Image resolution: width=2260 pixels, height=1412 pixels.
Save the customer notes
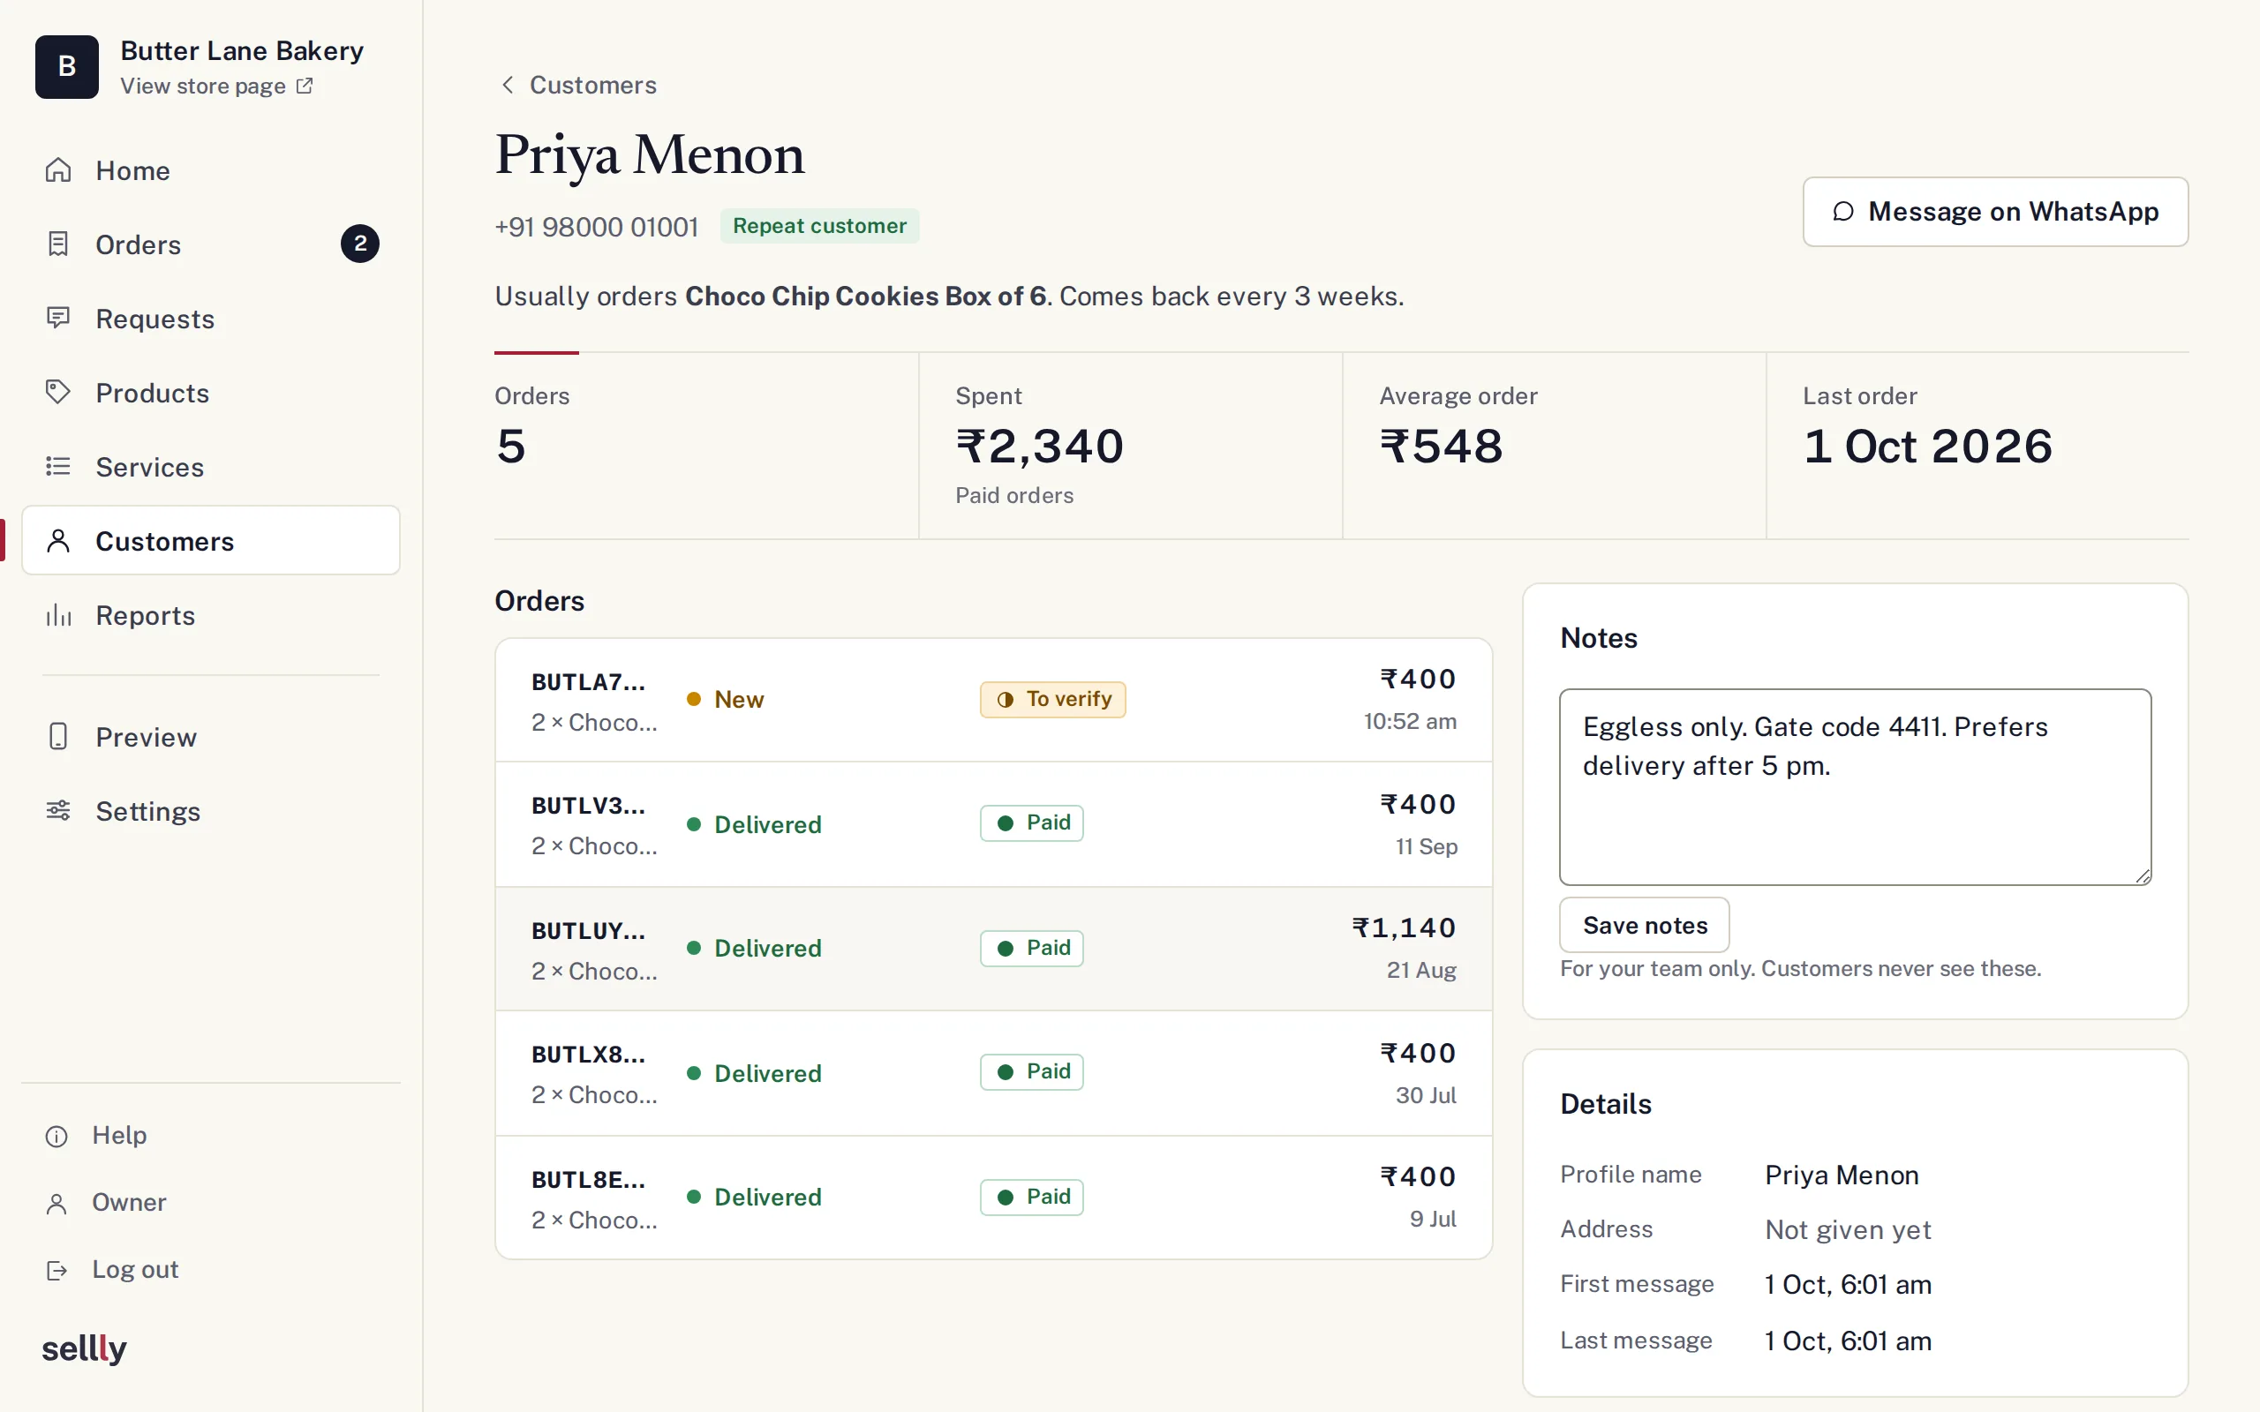(x=1644, y=925)
